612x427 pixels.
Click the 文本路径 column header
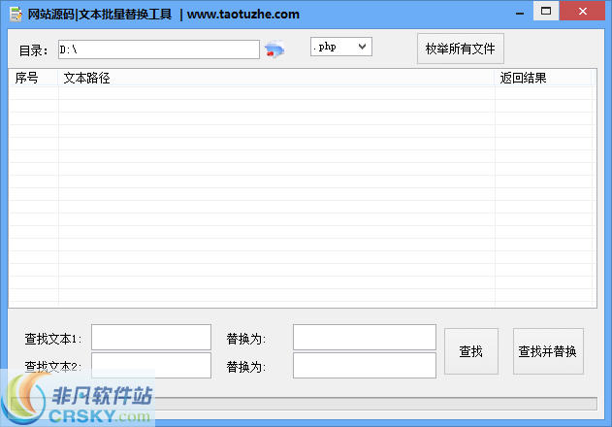coord(276,78)
